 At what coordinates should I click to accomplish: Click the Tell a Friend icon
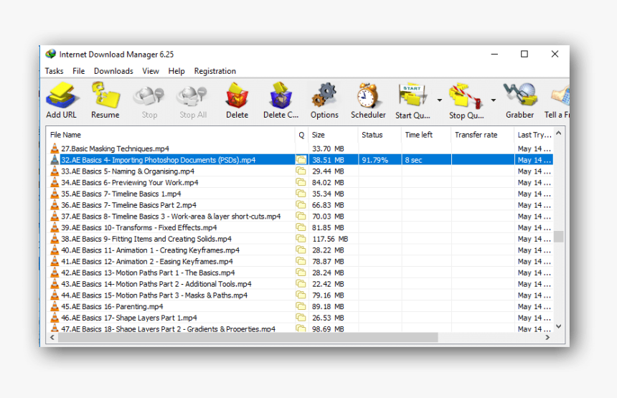[560, 97]
